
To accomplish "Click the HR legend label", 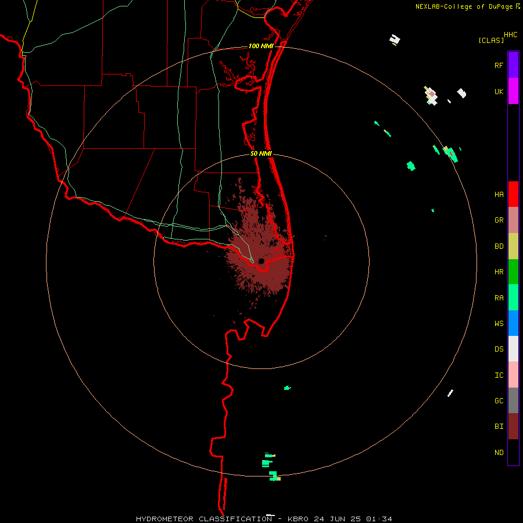I will [x=499, y=272].
